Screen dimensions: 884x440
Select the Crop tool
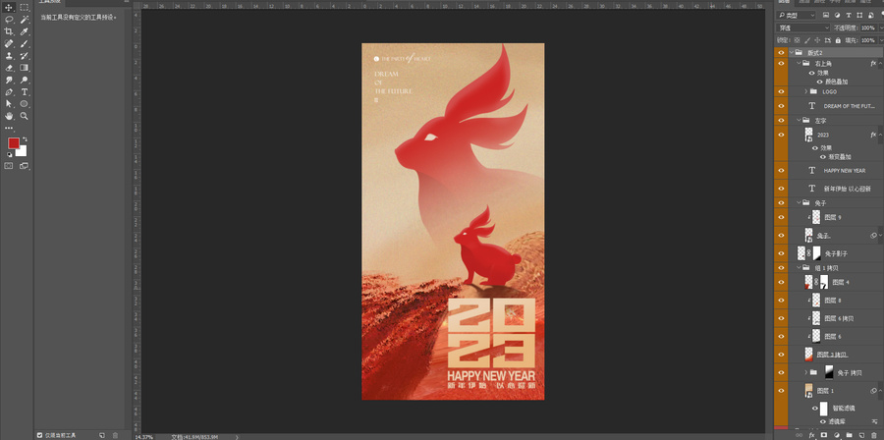click(x=9, y=31)
